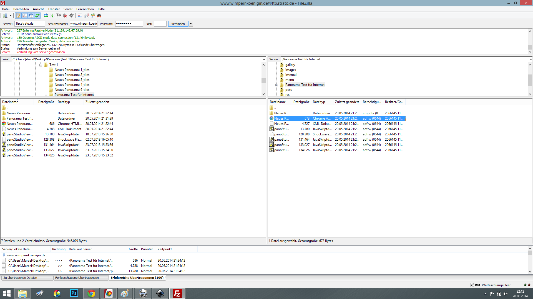533x299 pixels.
Task: Click the reconnect to server icon
Action: 71,16
